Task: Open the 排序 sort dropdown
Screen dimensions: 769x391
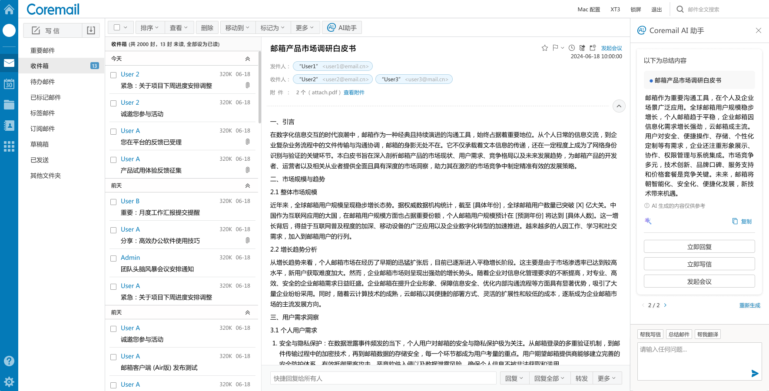Action: 149,28
